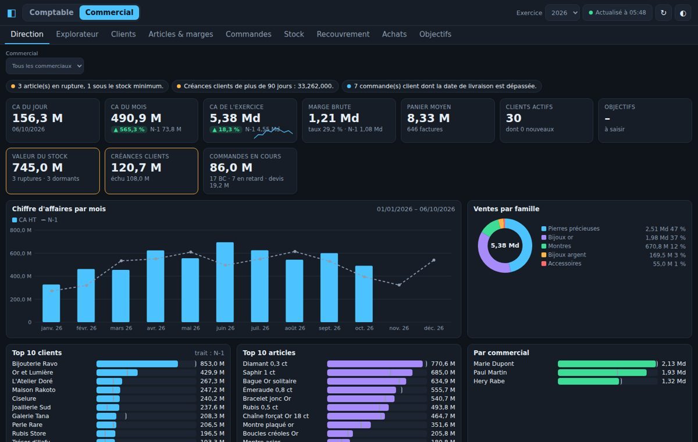Click the Bijoux argent legend swatch

pos(544,255)
